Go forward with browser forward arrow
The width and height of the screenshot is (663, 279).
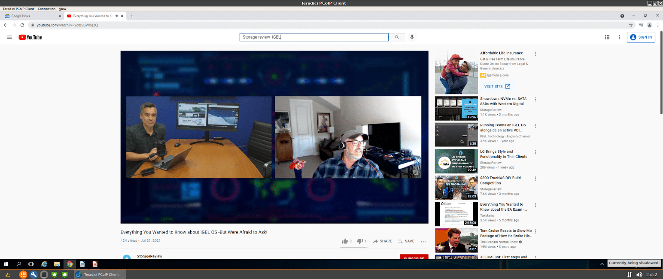point(14,25)
